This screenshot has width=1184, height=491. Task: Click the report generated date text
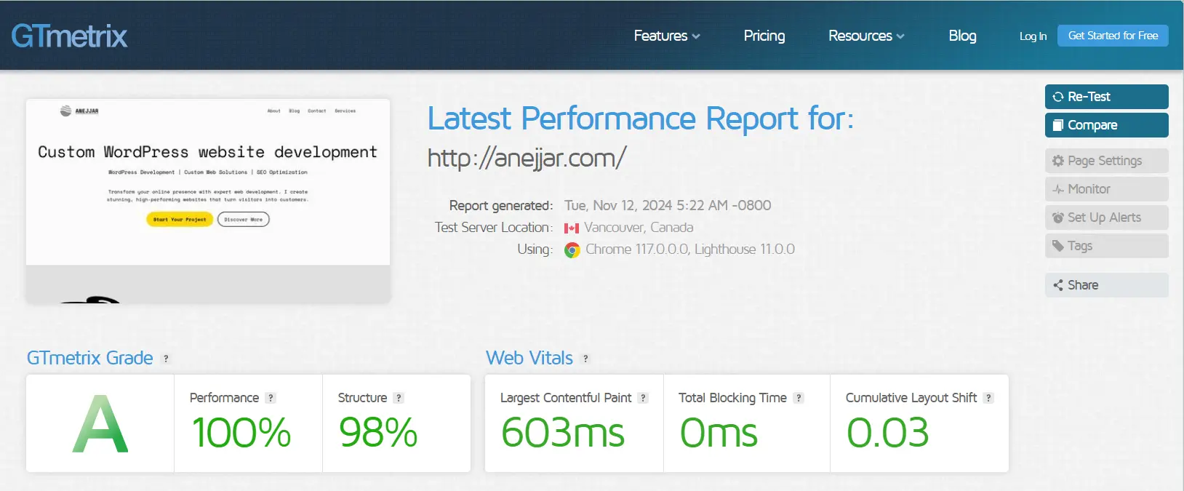click(668, 206)
